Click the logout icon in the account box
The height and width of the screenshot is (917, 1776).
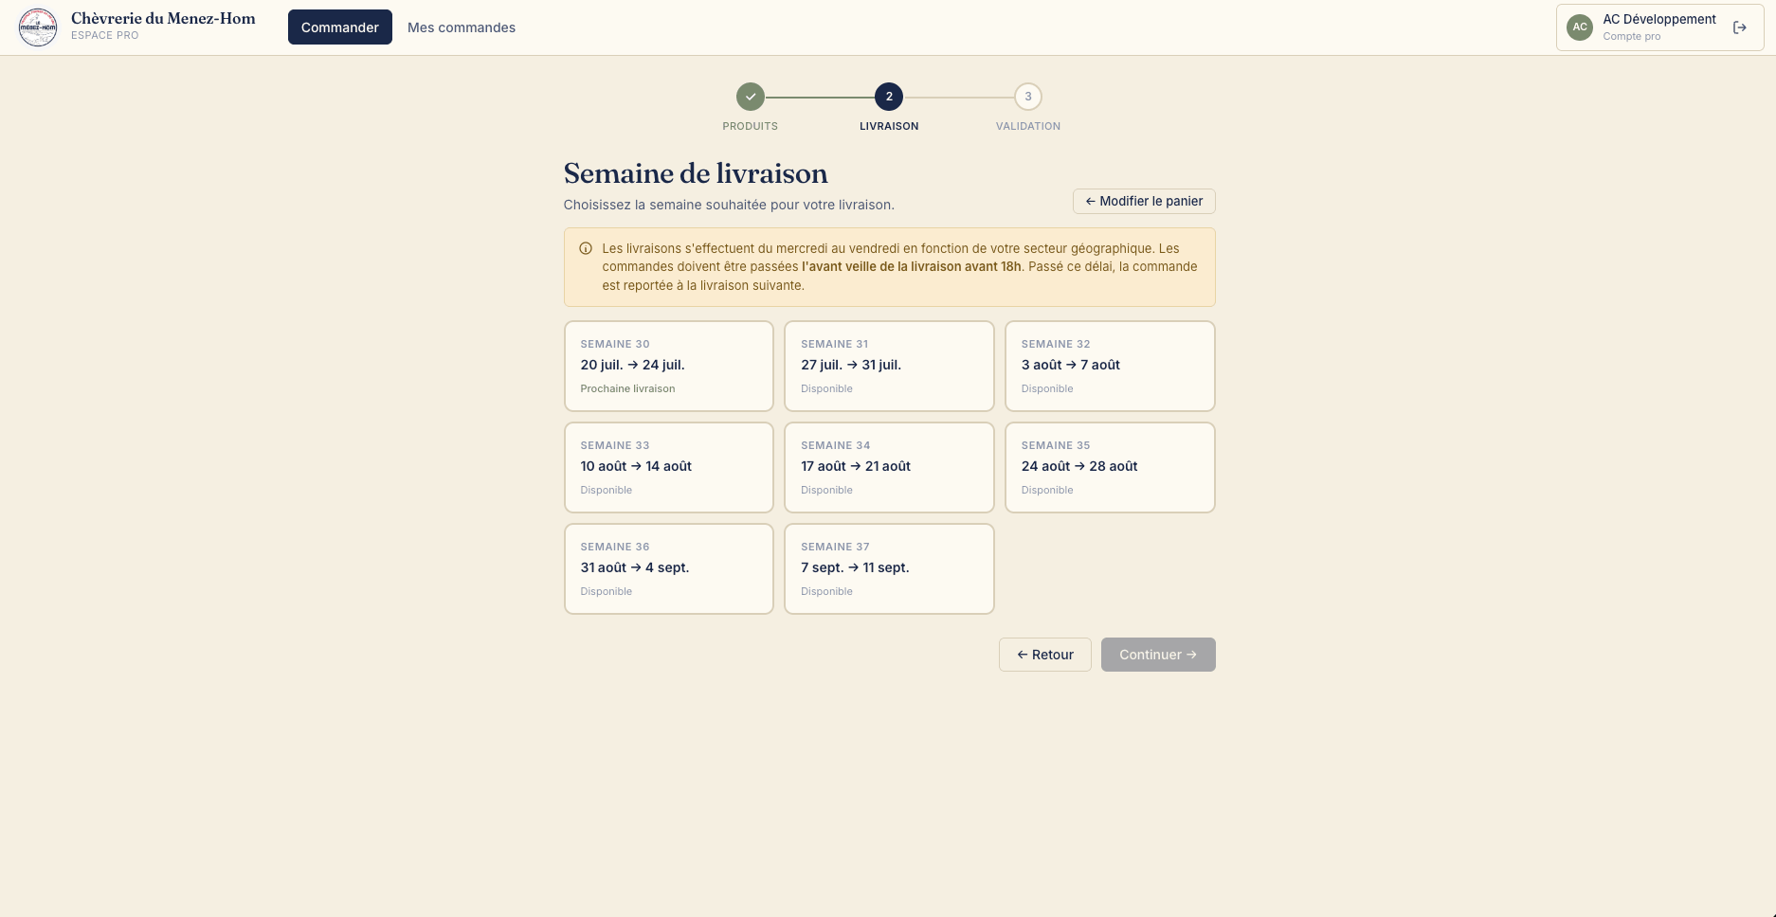pos(1739,27)
